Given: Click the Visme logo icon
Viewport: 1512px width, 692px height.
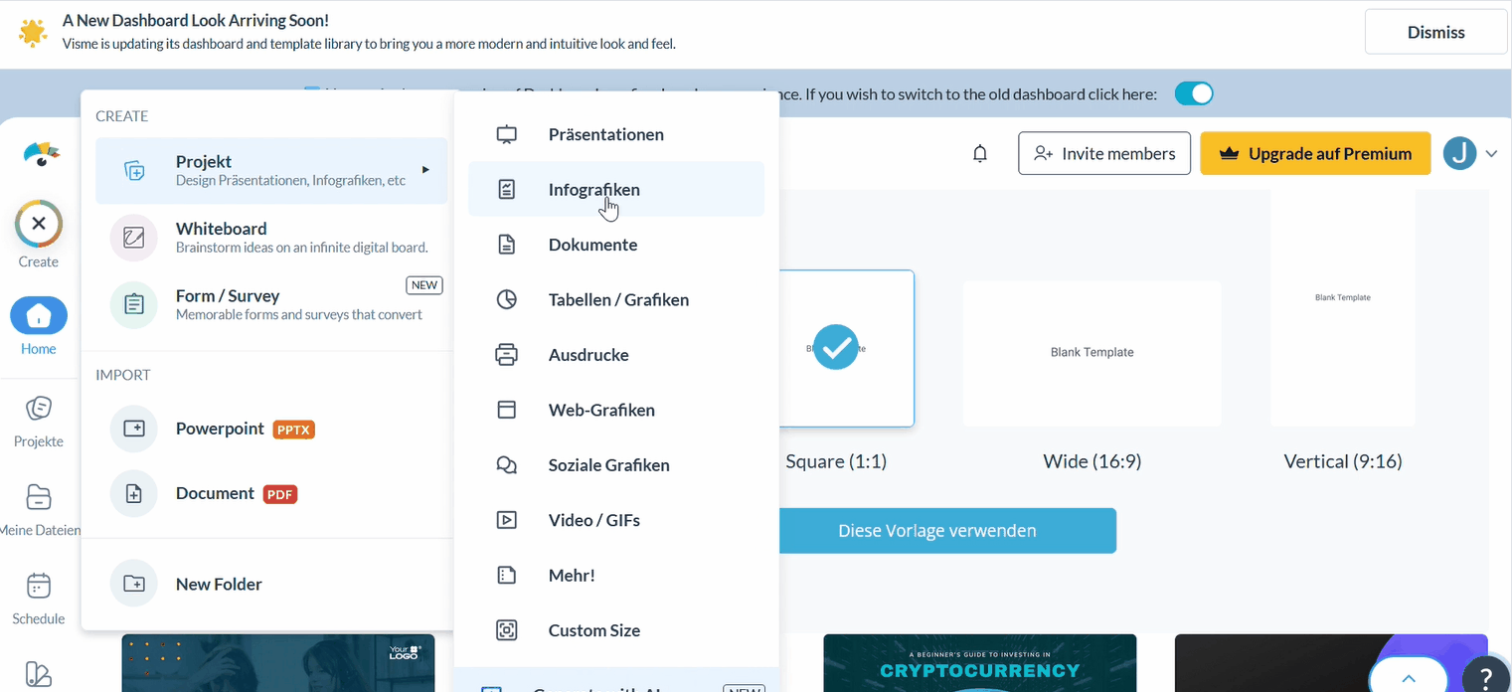Looking at the screenshot, I should 40,154.
